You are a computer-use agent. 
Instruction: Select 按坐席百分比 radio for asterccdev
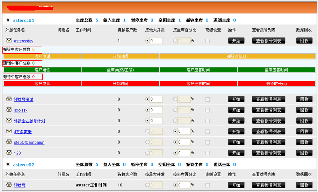(x=175, y=41)
